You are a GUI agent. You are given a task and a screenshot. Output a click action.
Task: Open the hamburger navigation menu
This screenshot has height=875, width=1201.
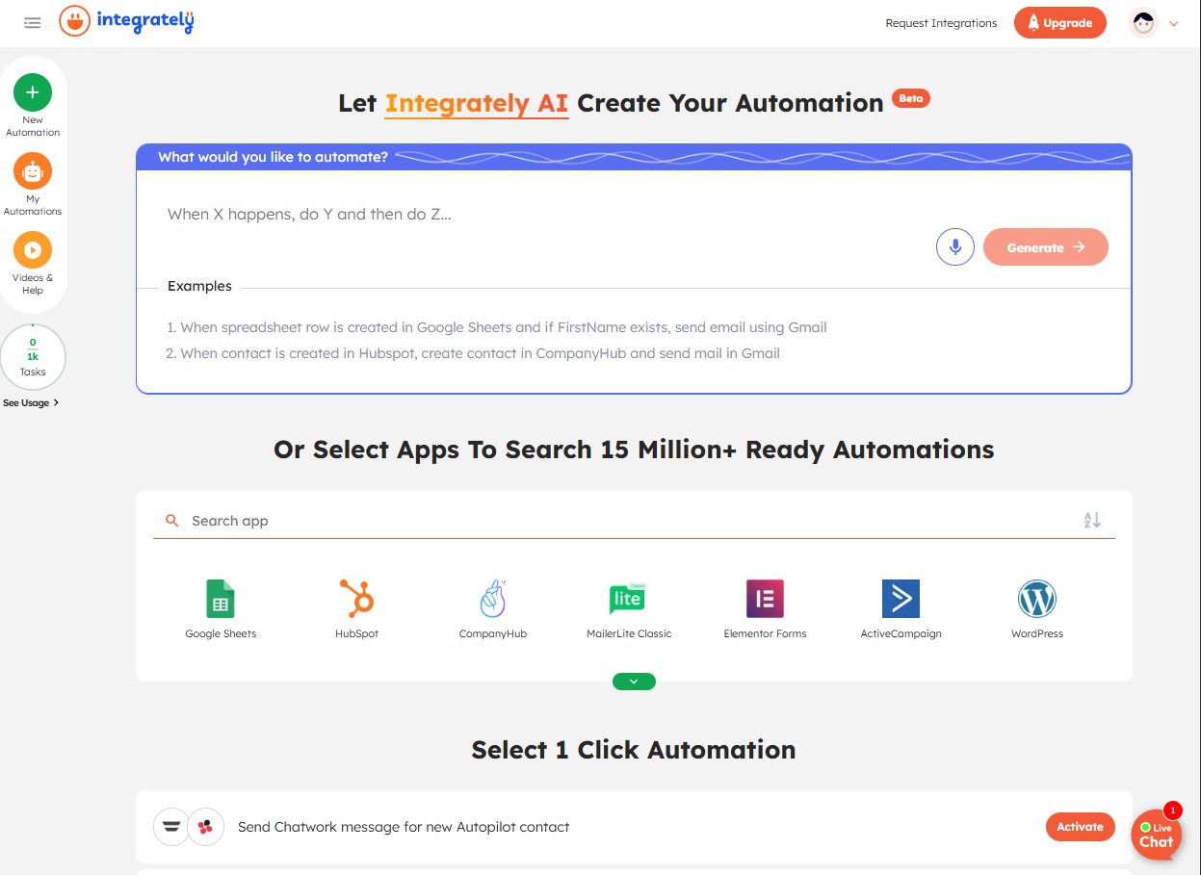32,22
